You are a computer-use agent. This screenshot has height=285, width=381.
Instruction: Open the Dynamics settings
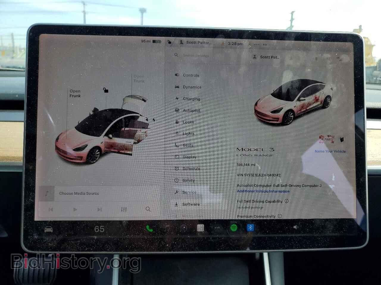click(x=188, y=87)
